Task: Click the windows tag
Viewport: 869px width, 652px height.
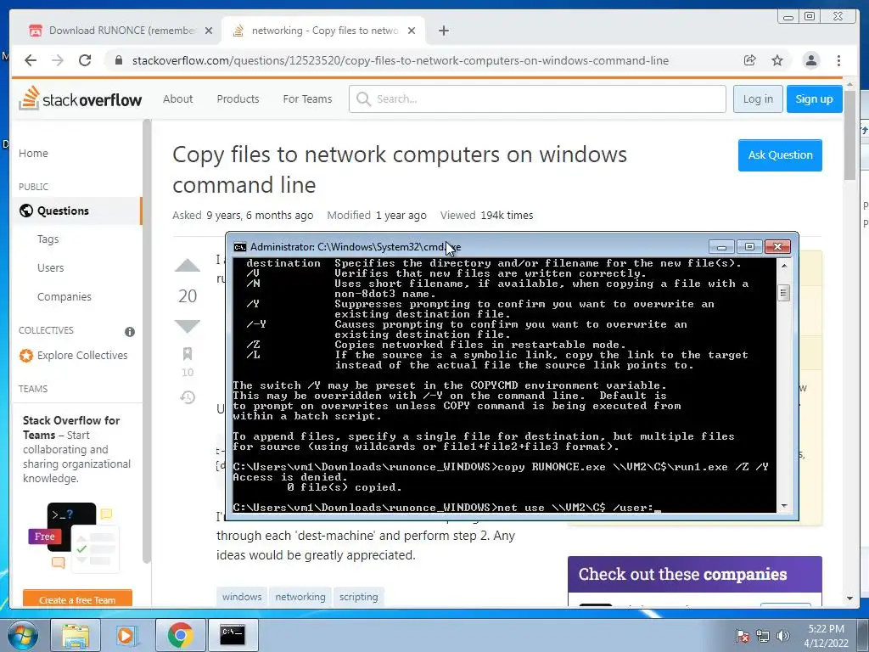Action: (x=242, y=597)
